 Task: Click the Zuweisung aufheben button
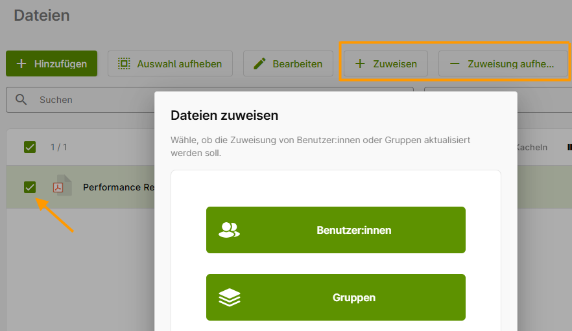click(x=503, y=63)
